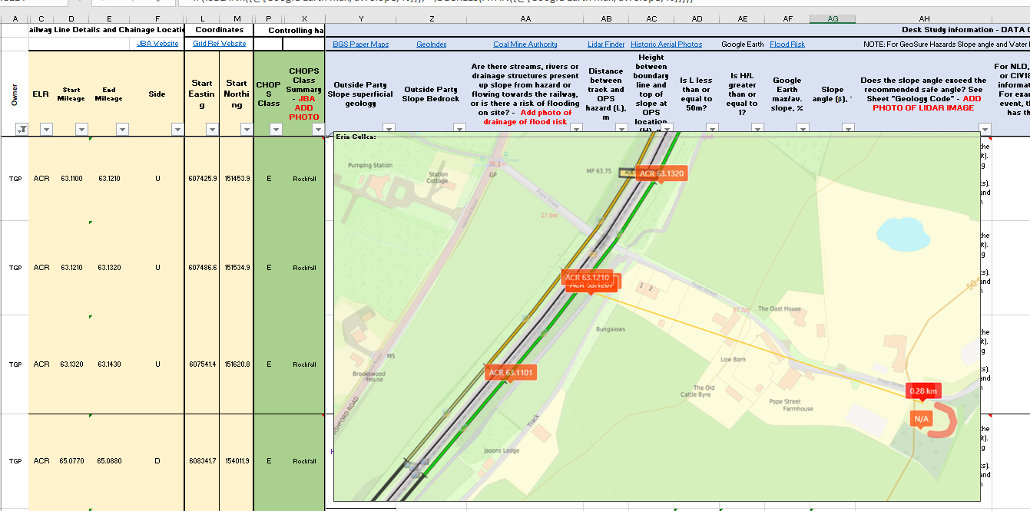Select column header AH

pos(924,18)
